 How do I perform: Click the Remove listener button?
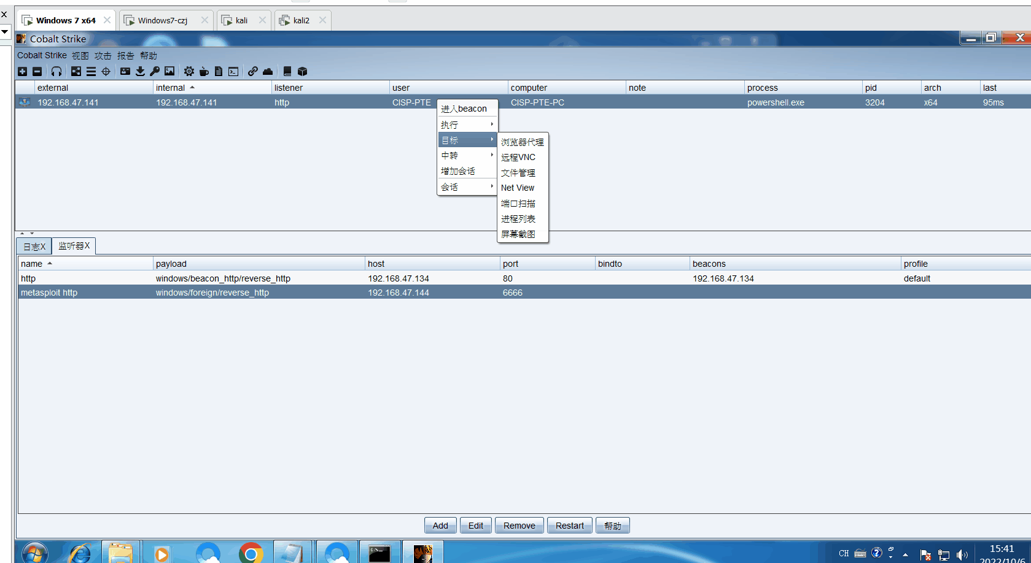pyautogui.click(x=519, y=526)
